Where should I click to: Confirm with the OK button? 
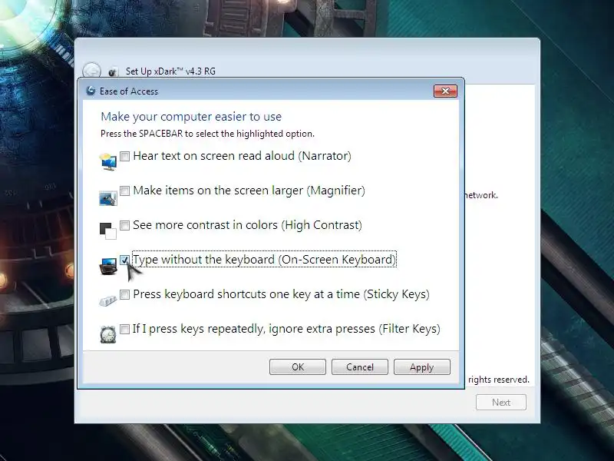coord(298,367)
